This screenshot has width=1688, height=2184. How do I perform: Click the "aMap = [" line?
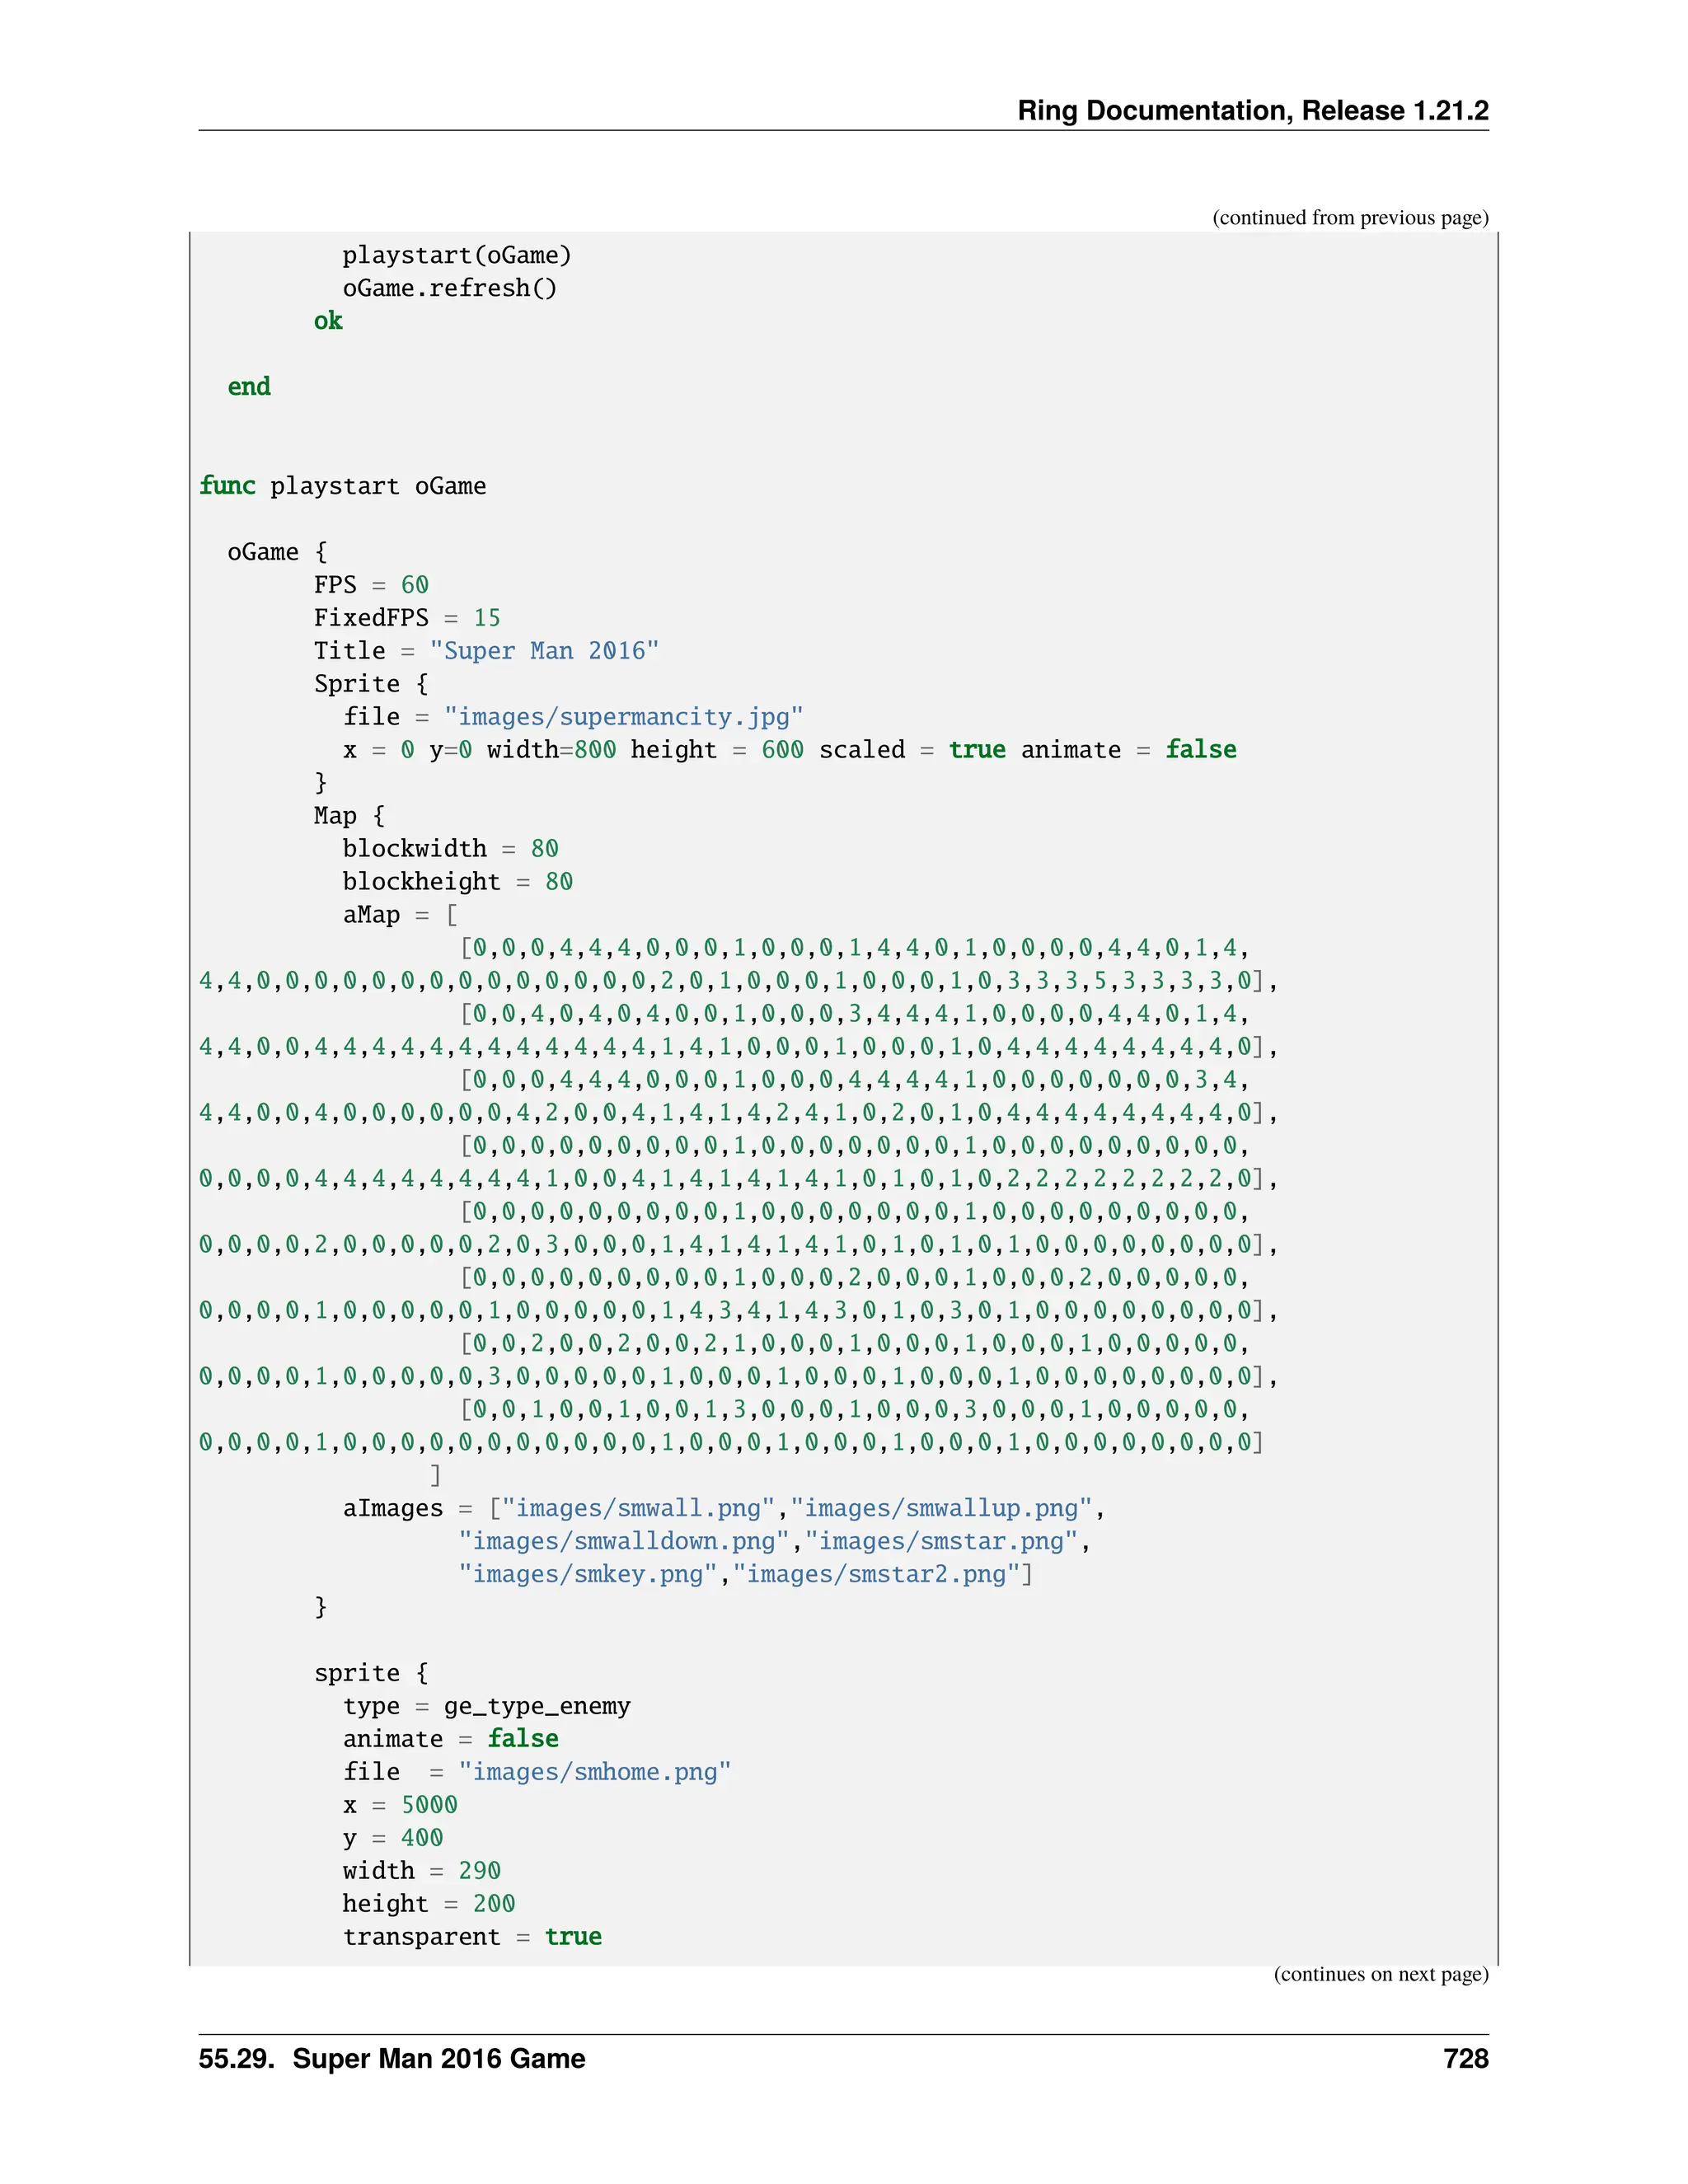click(x=400, y=915)
